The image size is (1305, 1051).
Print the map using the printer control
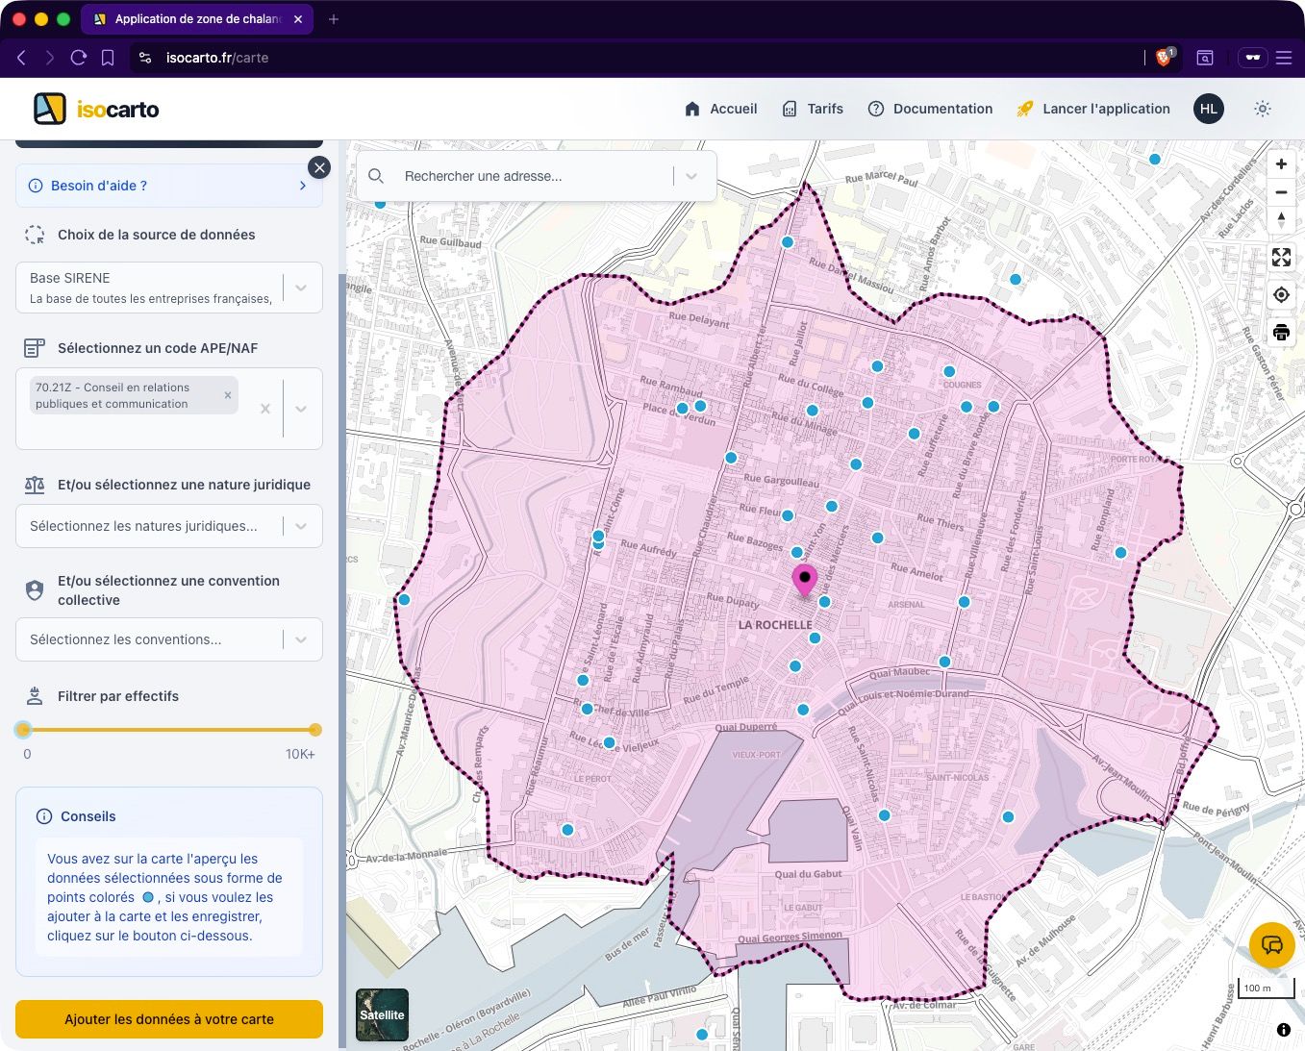click(1281, 332)
